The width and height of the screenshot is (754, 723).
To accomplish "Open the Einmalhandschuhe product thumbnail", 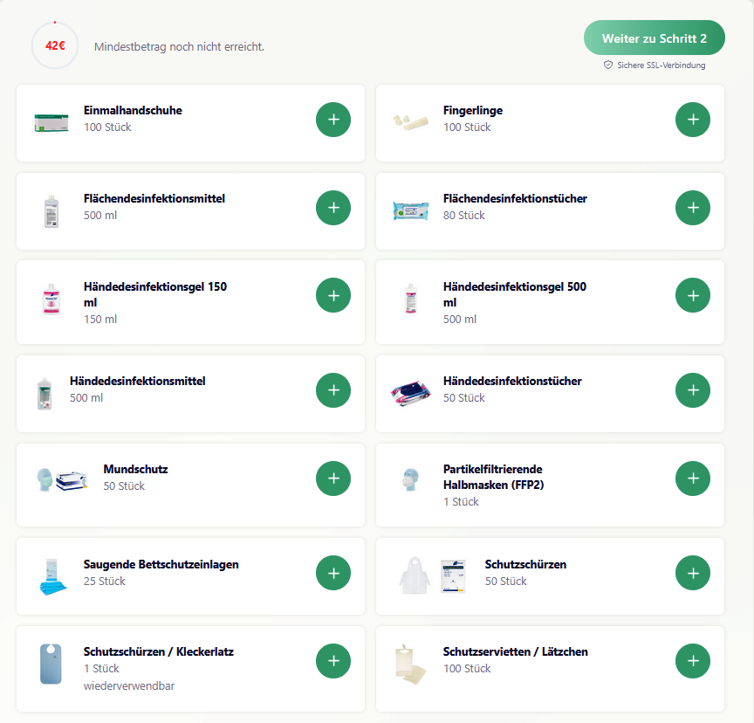I will [51, 120].
